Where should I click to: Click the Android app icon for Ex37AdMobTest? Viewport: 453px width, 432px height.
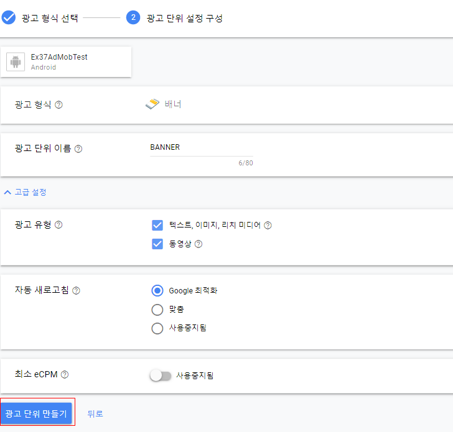coord(16,62)
